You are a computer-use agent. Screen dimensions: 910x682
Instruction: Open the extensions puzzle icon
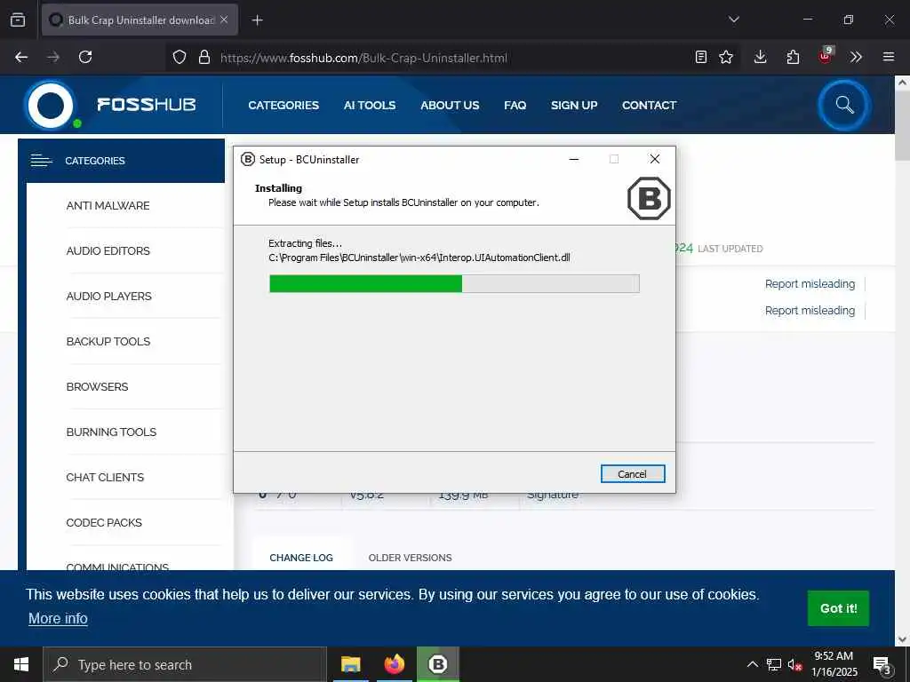[x=793, y=57]
